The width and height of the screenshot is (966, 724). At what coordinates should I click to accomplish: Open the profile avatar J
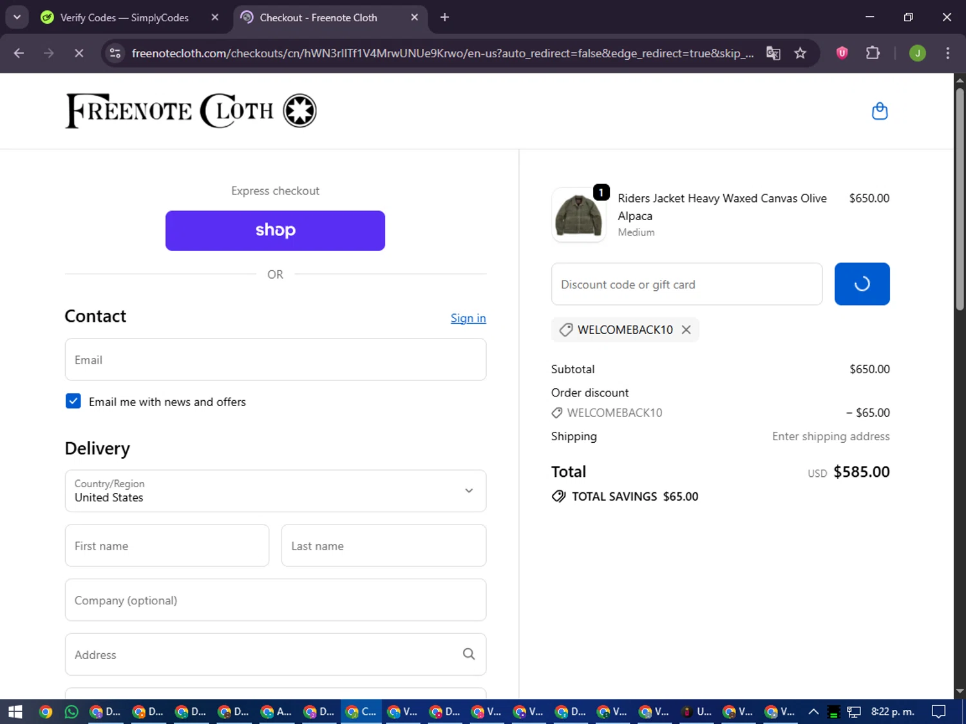[x=918, y=53]
